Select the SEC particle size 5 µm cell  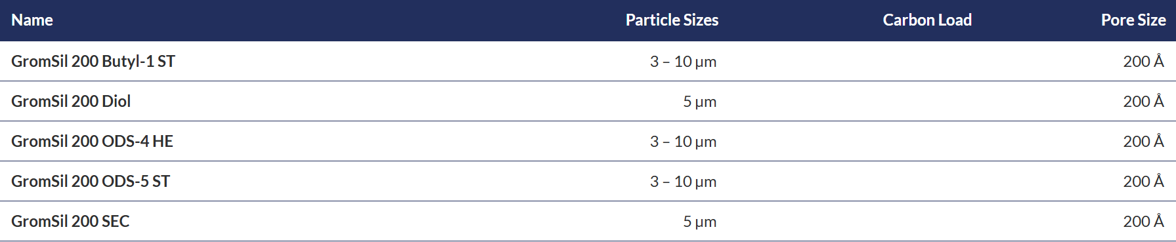point(699,222)
